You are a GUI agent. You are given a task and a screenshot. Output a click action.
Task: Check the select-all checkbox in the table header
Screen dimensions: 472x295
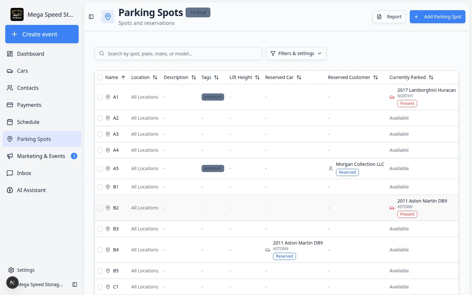(x=100, y=77)
